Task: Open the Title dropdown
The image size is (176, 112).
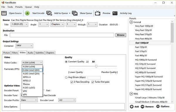Action: tap(19, 24)
